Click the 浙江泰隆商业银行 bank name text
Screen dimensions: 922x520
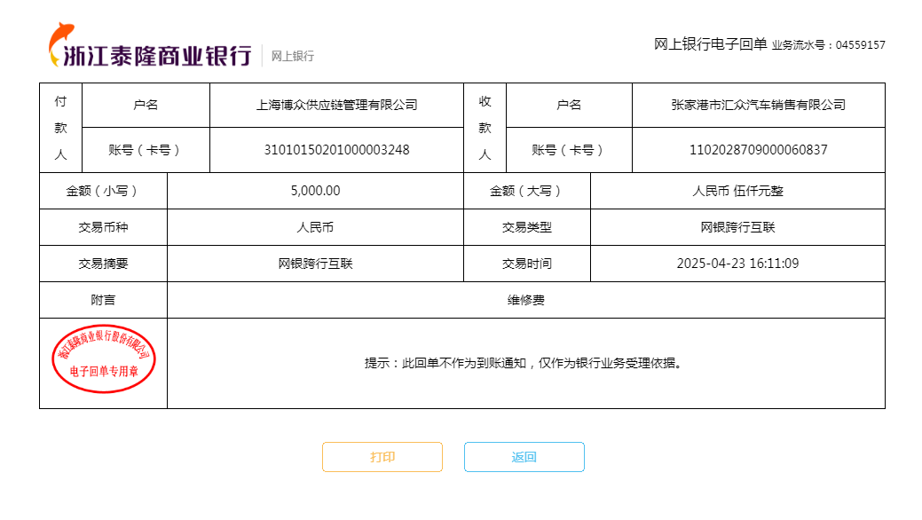[x=158, y=56]
